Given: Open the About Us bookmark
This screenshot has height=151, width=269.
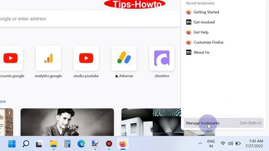Looking at the screenshot, I should point(224,52).
